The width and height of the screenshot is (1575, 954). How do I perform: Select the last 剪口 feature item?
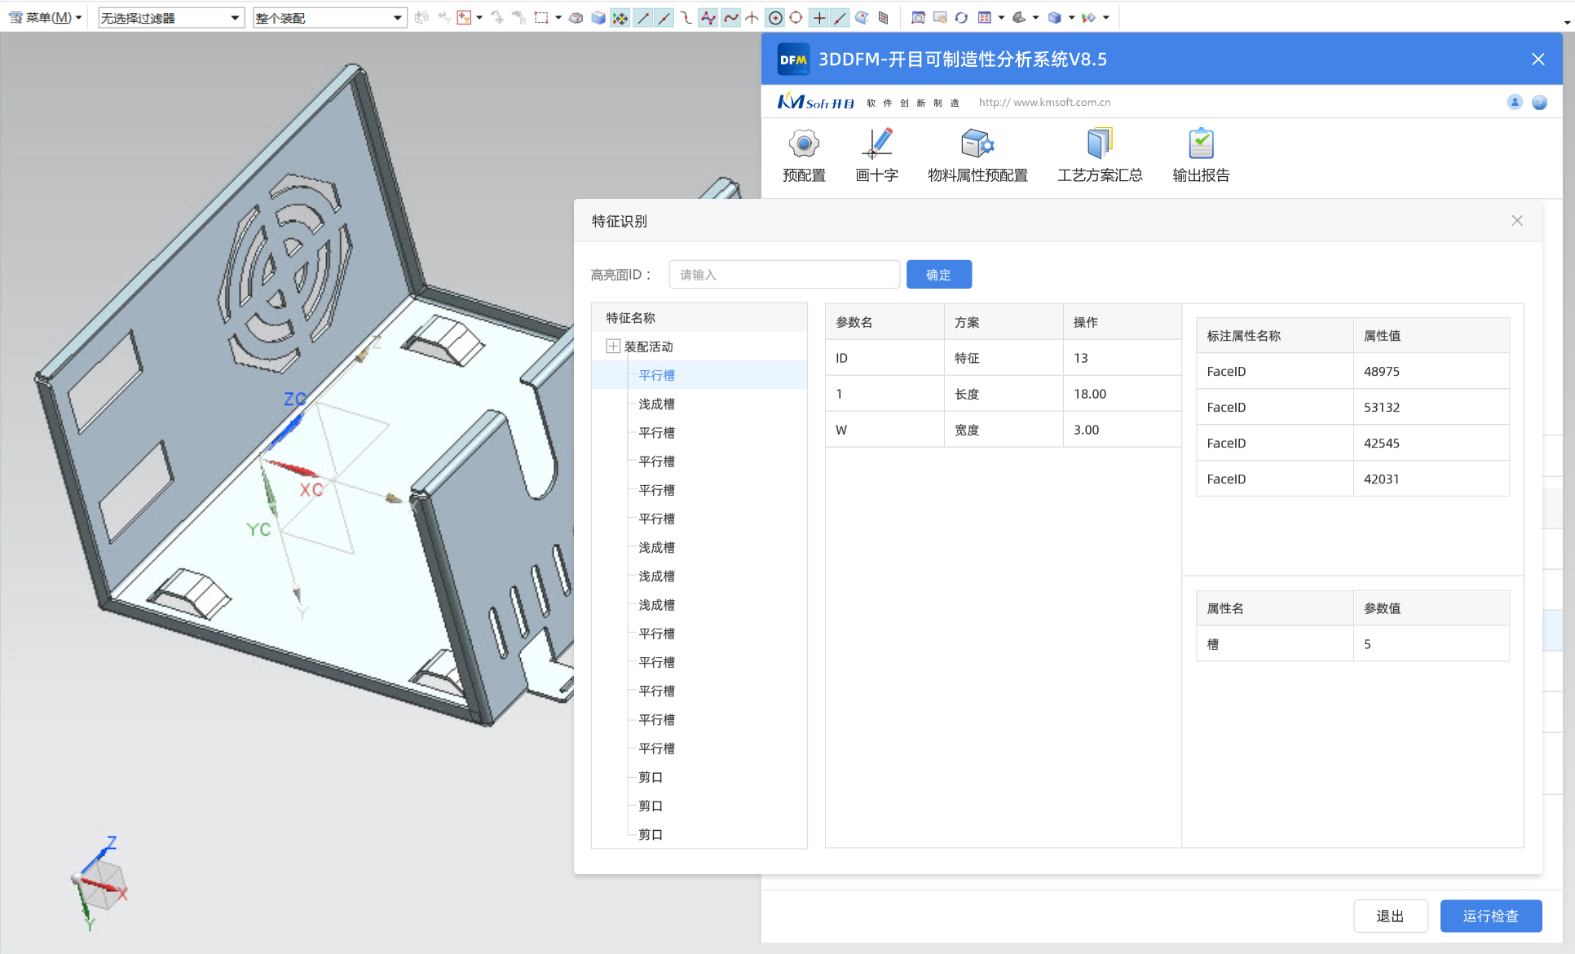click(650, 834)
